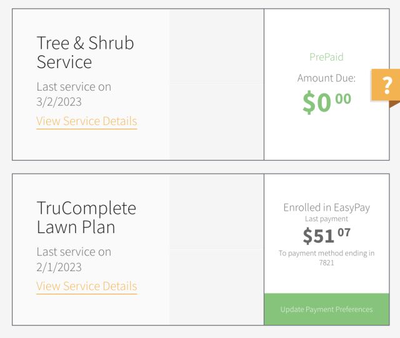Viewport: 400px width, 338px height.
Task: Click the 3/2/2023 last service date
Action: pyautogui.click(x=59, y=102)
